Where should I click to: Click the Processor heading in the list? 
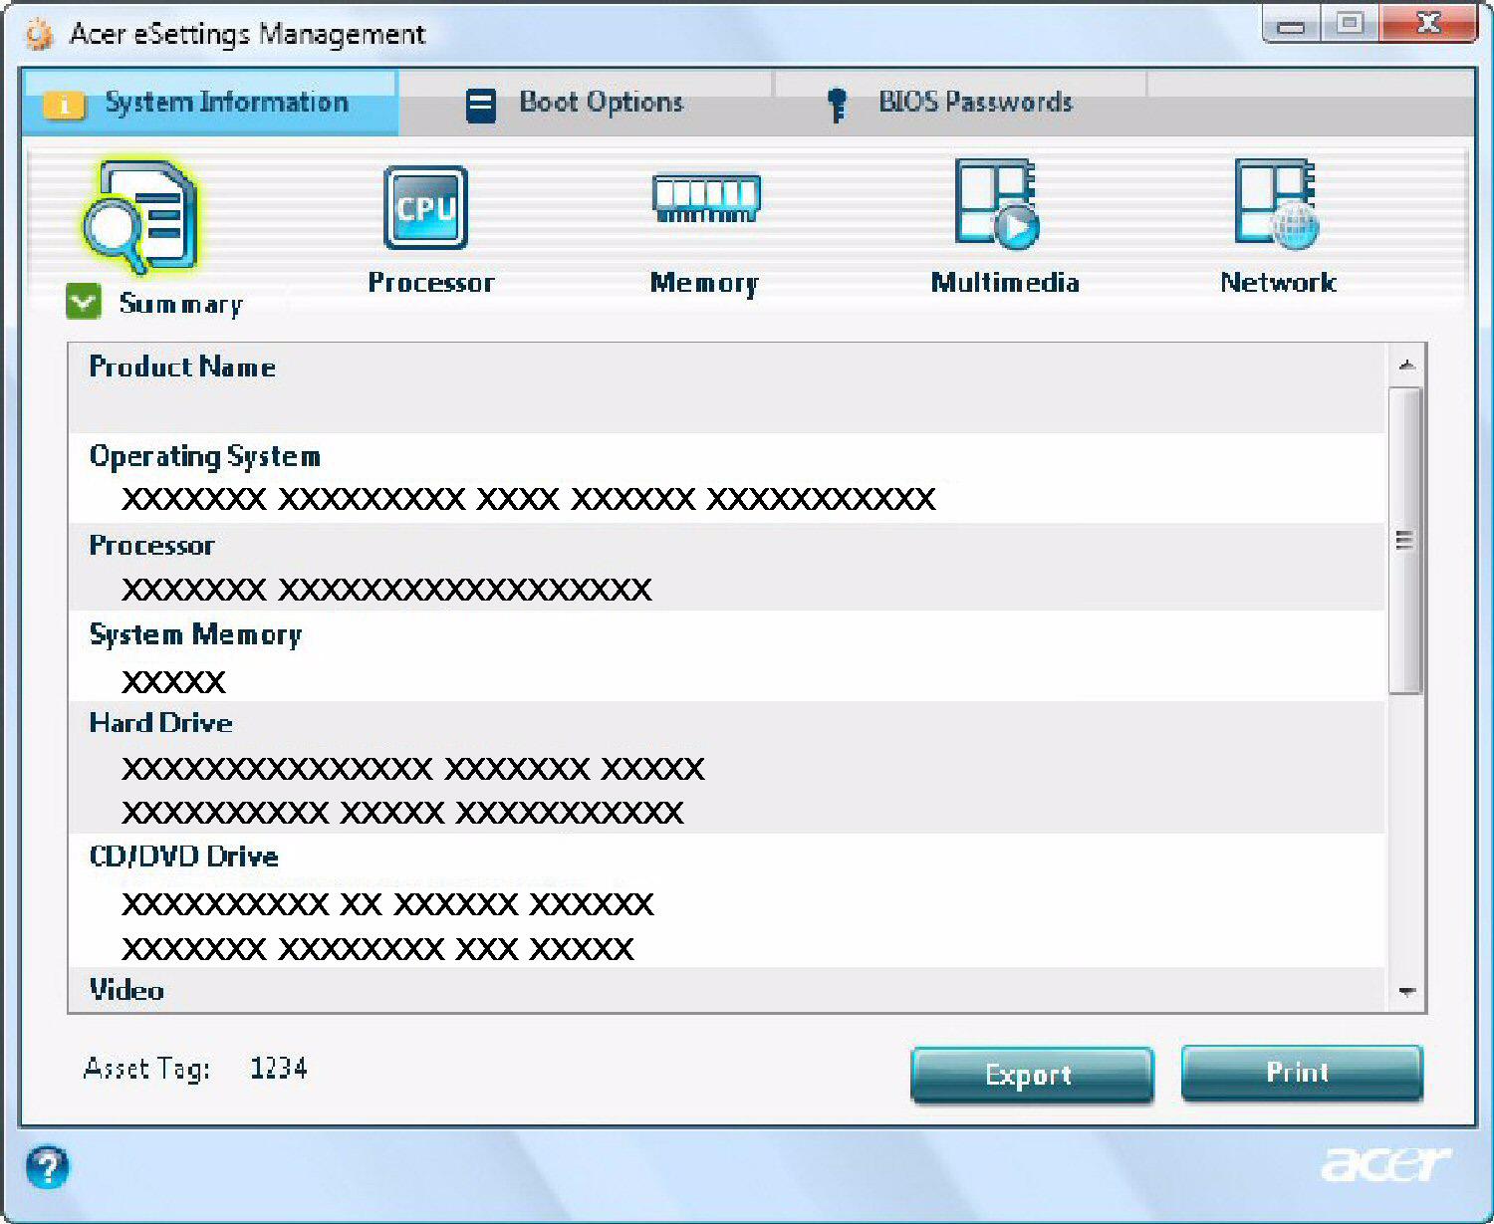coord(151,546)
